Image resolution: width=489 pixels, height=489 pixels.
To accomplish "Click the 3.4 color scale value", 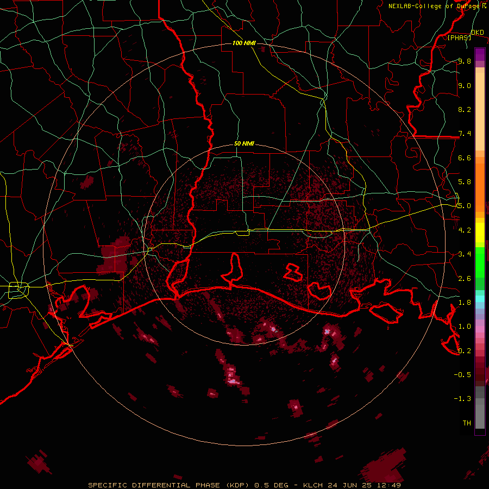I will (x=465, y=254).
